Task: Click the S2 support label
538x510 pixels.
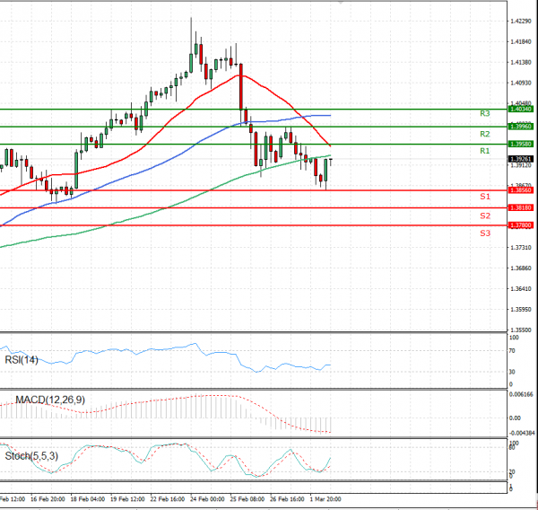Action: coord(485,215)
